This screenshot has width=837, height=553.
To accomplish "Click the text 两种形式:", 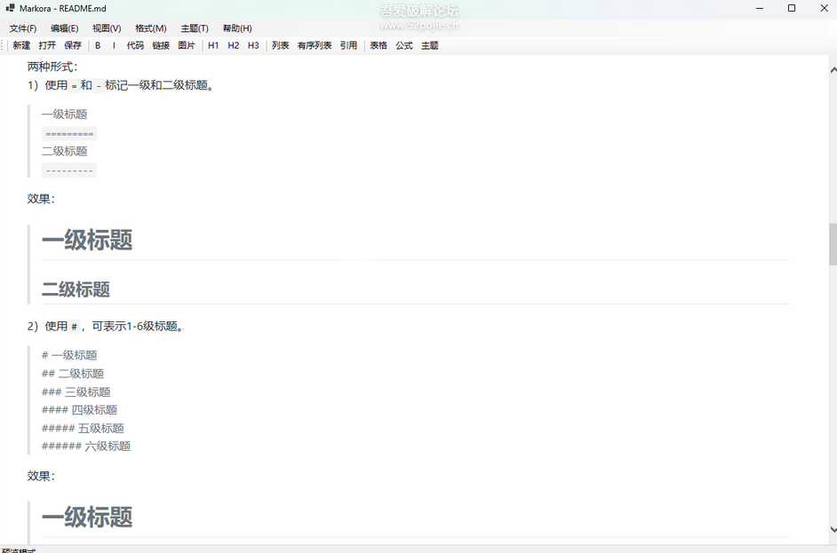I will click(52, 67).
